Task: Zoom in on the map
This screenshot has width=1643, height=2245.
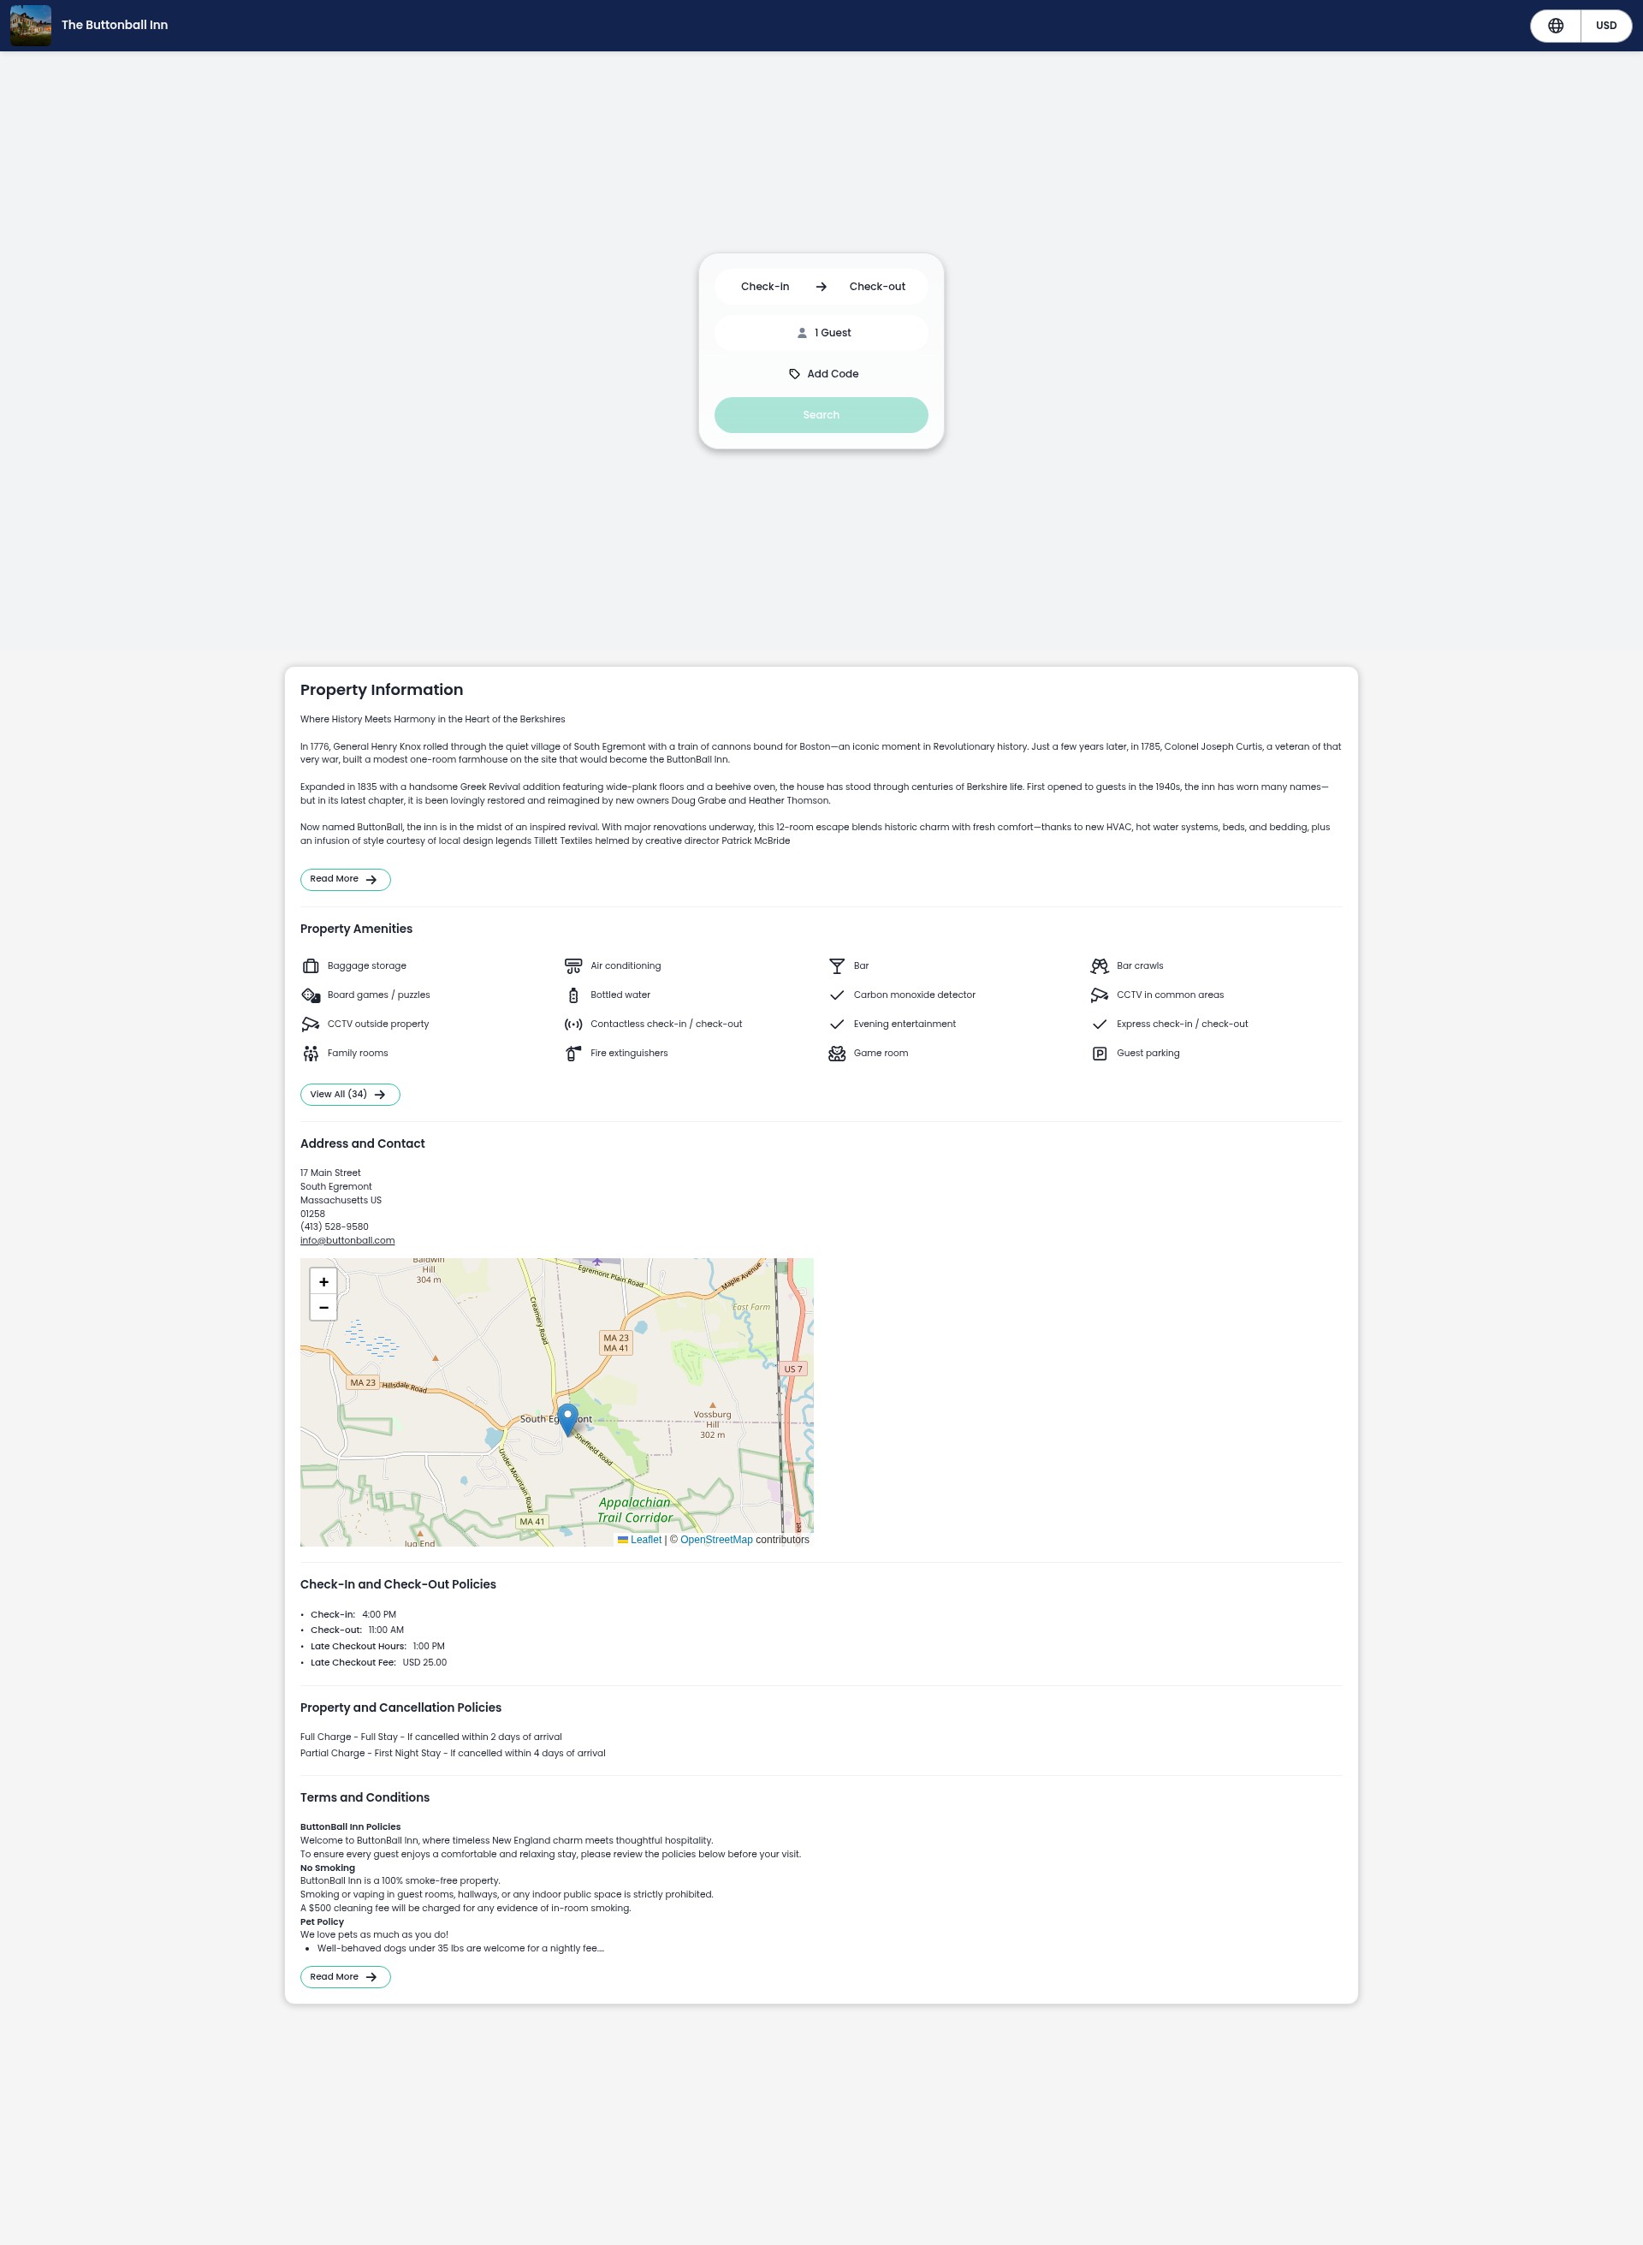Action: pyautogui.click(x=323, y=1282)
